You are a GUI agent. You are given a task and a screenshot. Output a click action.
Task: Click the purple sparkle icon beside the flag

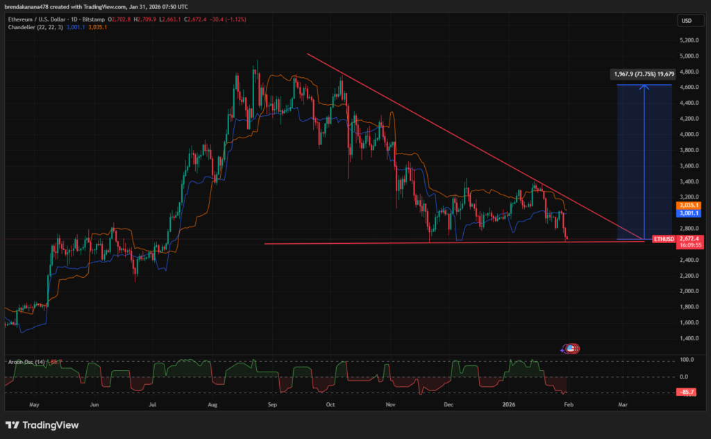coord(562,349)
